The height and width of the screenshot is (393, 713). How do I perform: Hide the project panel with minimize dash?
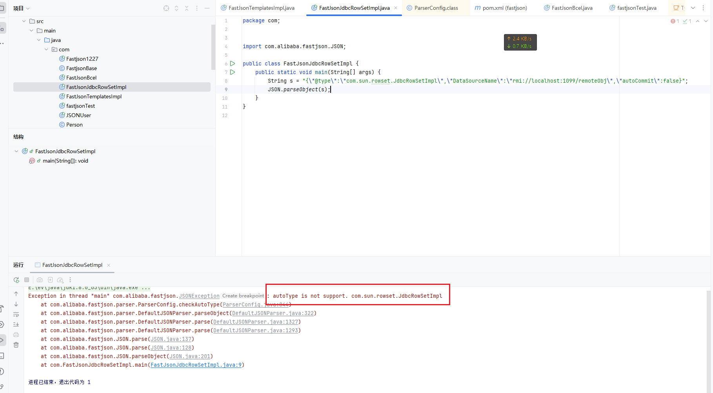point(207,8)
